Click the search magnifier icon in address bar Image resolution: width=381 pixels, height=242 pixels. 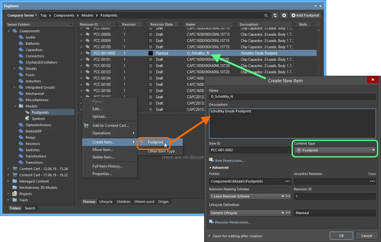[266, 15]
